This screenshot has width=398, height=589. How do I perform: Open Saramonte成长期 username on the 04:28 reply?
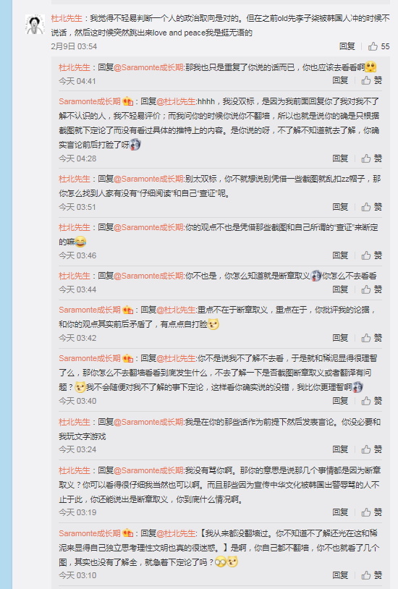(90, 101)
